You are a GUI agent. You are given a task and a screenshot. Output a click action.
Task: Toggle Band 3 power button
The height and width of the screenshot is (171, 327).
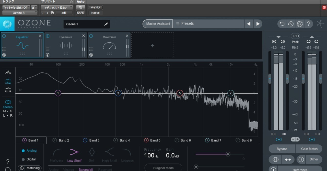coord(85,140)
